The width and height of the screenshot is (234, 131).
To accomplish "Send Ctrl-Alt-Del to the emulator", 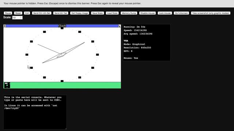I will tap(42, 13).
